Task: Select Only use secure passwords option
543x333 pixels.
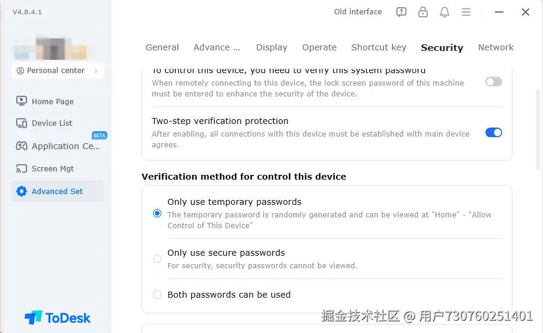Action: (157, 259)
